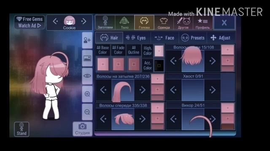
Task: Next style for Волосы сзади 15/108
Action: (213, 61)
